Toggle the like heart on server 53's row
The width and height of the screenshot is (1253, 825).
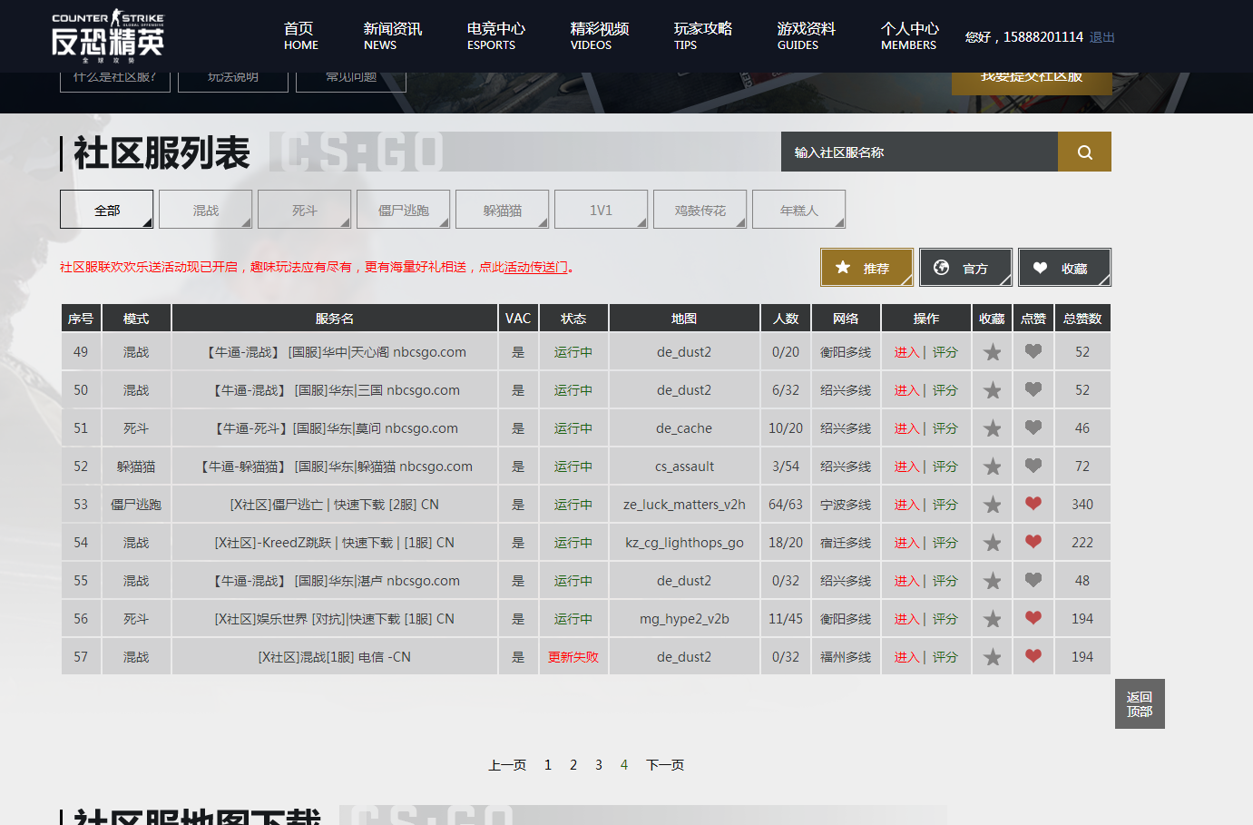[1033, 504]
